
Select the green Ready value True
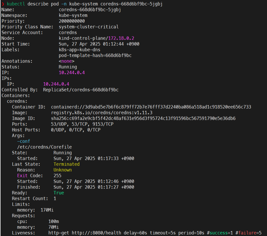[59, 193]
